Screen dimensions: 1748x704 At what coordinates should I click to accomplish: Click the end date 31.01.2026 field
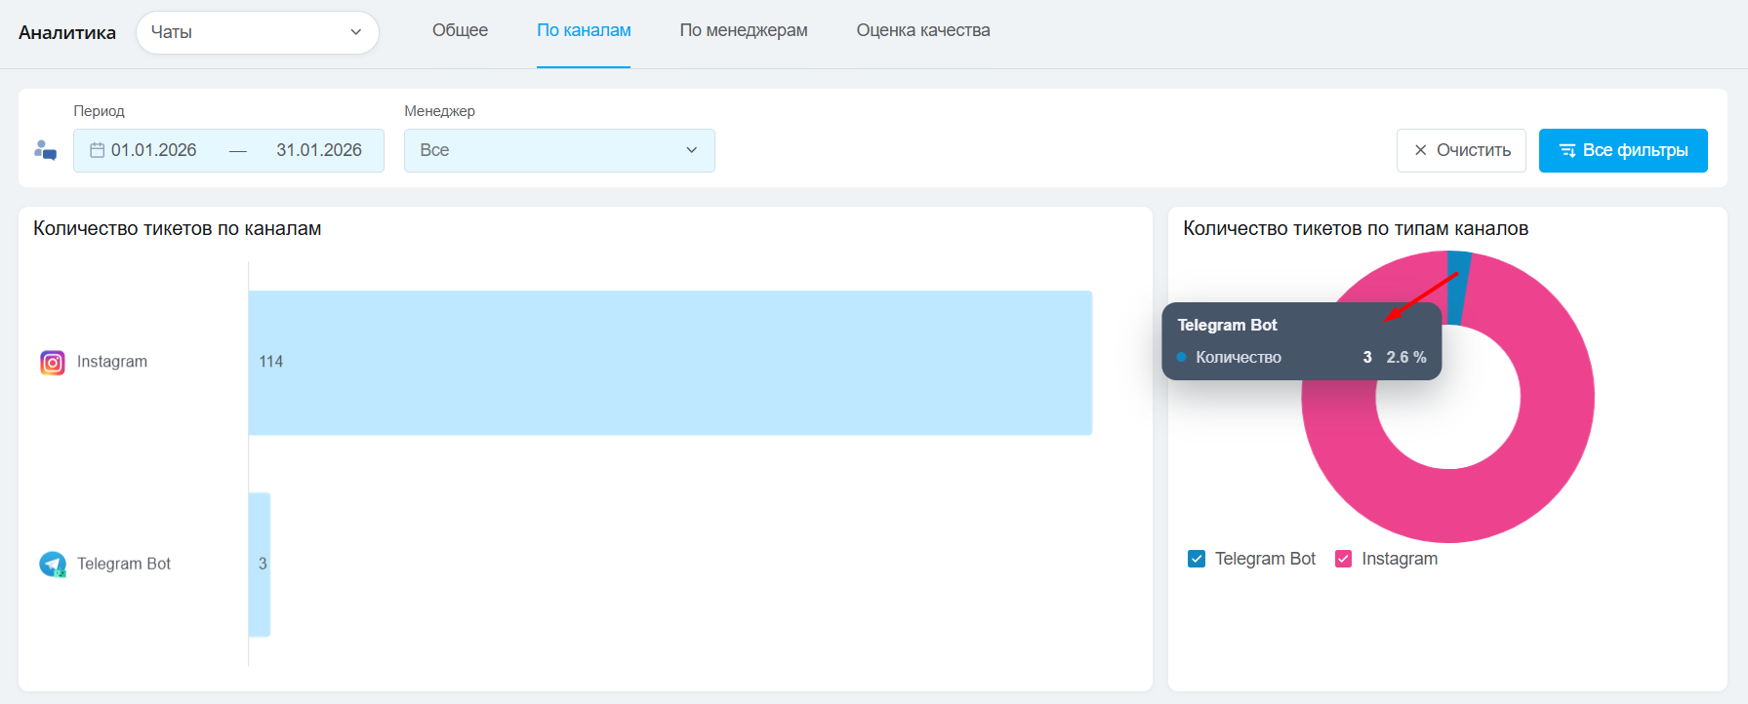point(318,150)
